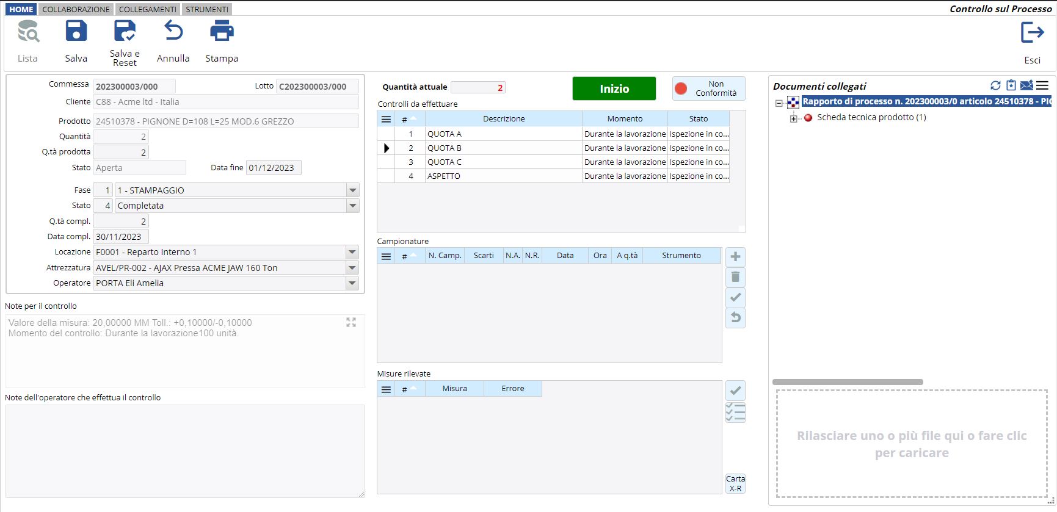This screenshot has width=1057, height=512.
Task: Add a sampling row with plus icon
Action: [x=735, y=257]
